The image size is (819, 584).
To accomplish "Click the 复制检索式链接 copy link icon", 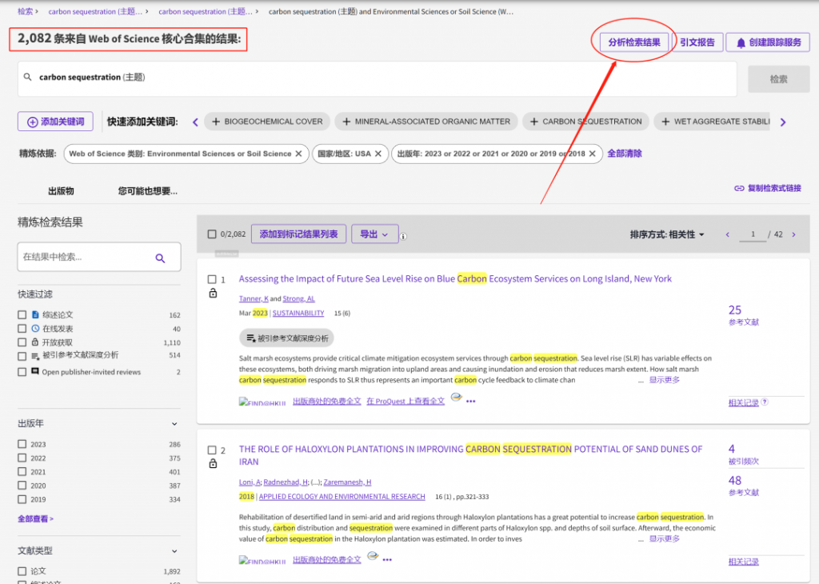I will pyautogui.click(x=739, y=186).
